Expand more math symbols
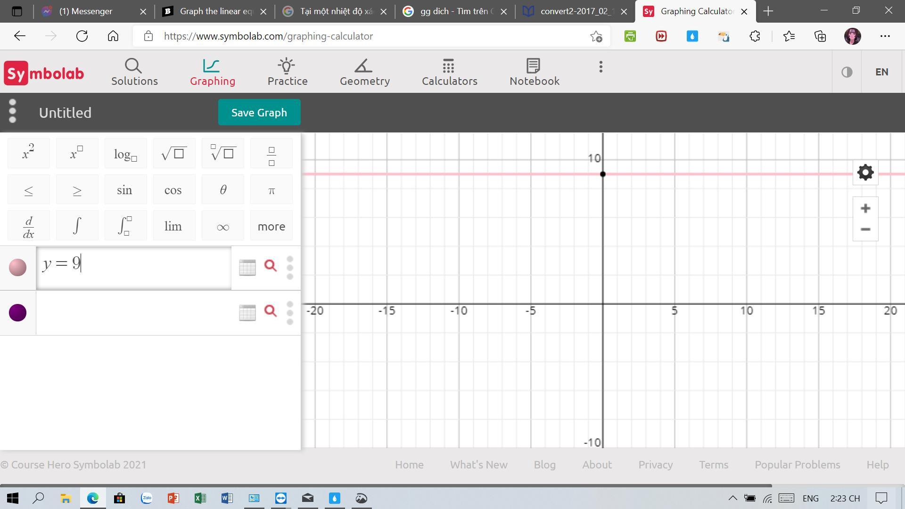Viewport: 905px width, 509px height. (x=271, y=227)
